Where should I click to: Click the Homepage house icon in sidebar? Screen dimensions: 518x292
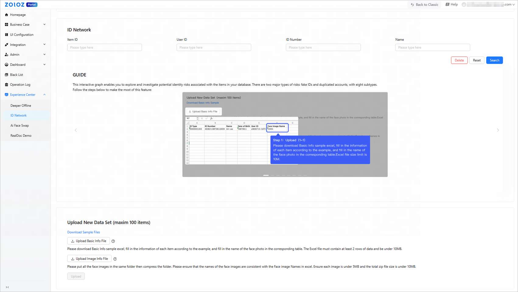click(x=6, y=15)
